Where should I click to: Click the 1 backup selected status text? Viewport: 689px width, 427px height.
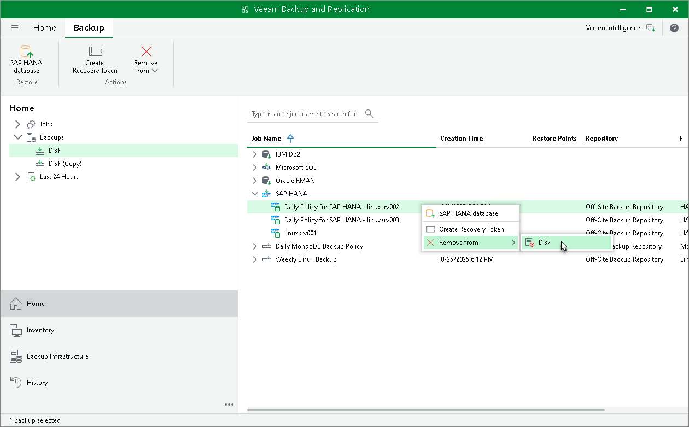(35, 420)
